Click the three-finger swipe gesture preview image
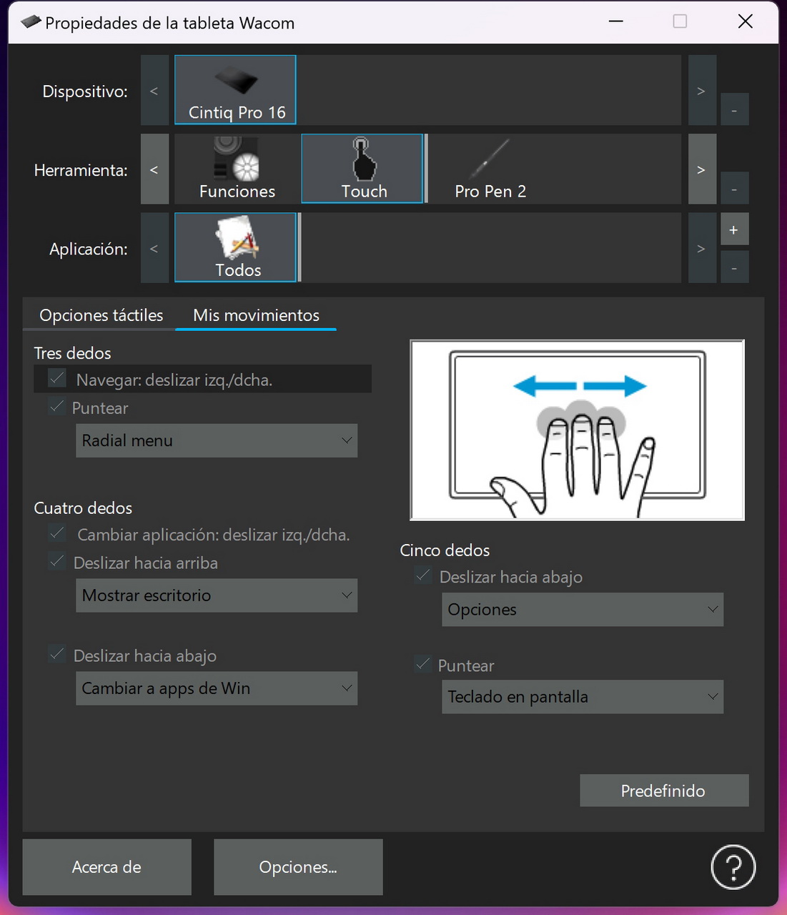The image size is (787, 915). click(577, 430)
